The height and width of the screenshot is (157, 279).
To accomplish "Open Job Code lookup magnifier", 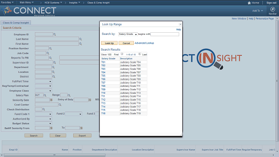I will click(x=48, y=53).
